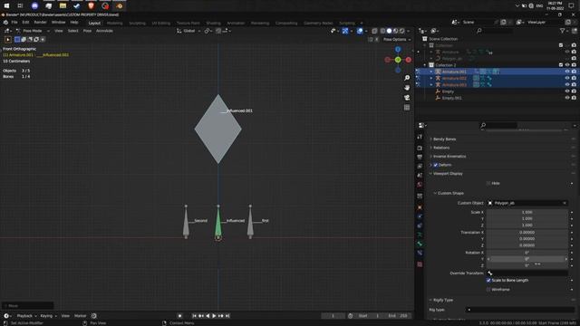The width and height of the screenshot is (580, 326).
Task: Click the zoom magnifier icon in viewport
Action: coord(407,78)
